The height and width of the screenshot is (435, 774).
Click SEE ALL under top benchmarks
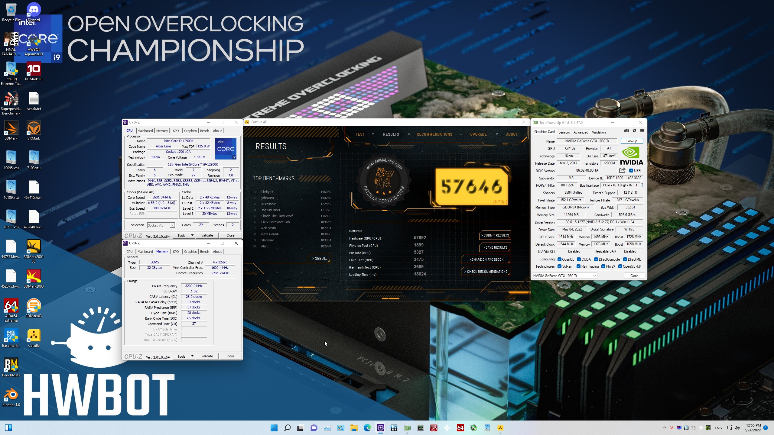click(320, 258)
